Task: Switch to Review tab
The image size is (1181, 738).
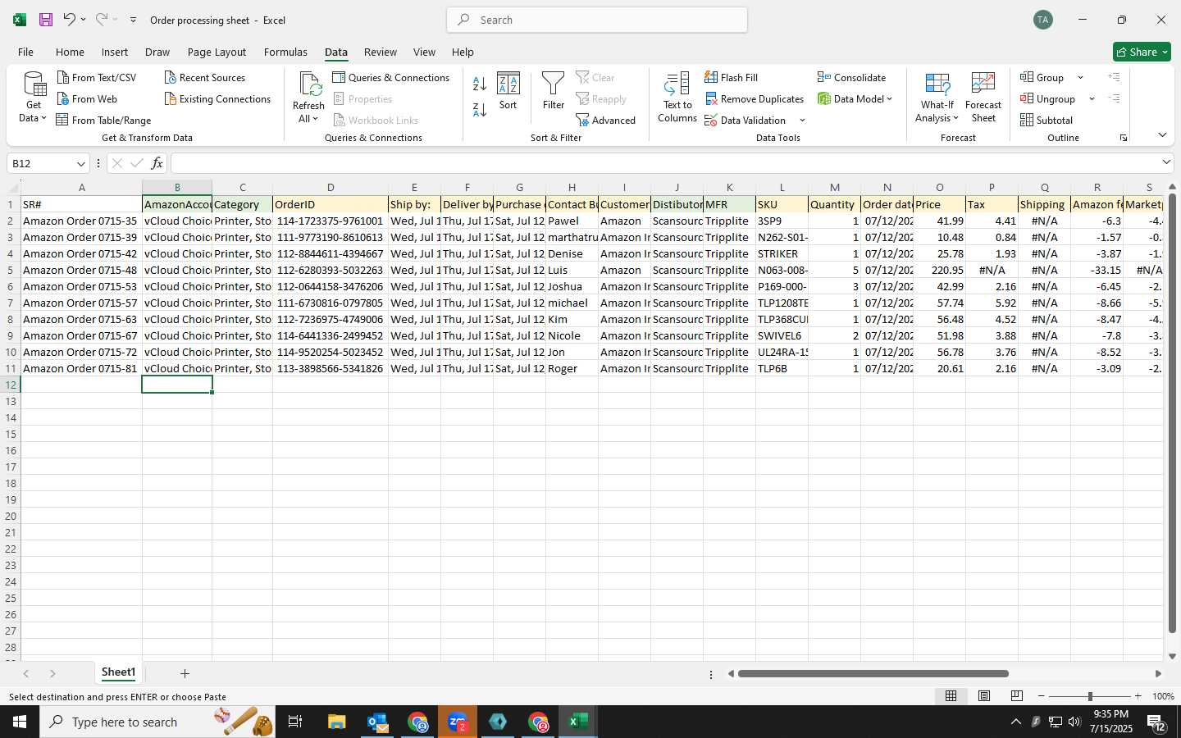Action: tap(381, 52)
